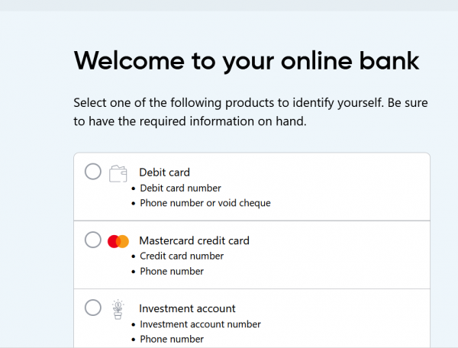
Task: Click "Phone number" under Mastercard credit card
Action: [172, 271]
